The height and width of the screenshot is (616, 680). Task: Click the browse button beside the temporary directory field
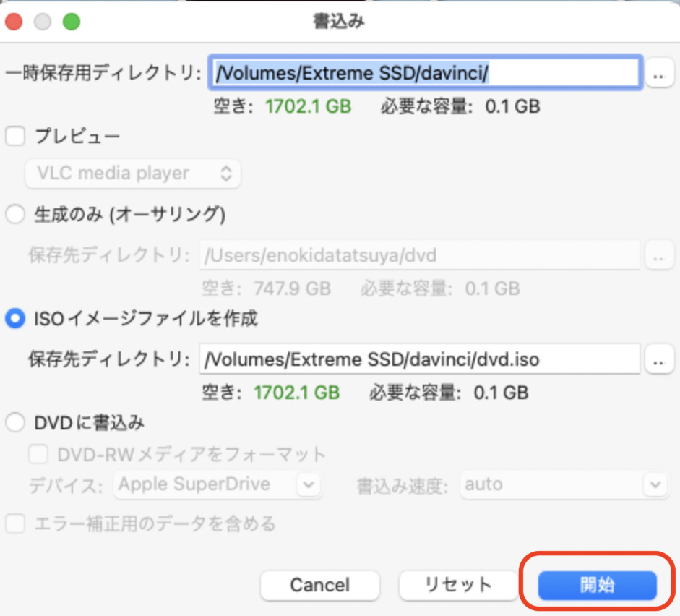point(659,74)
